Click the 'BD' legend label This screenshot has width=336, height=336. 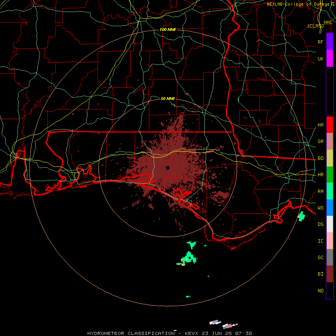(320, 158)
